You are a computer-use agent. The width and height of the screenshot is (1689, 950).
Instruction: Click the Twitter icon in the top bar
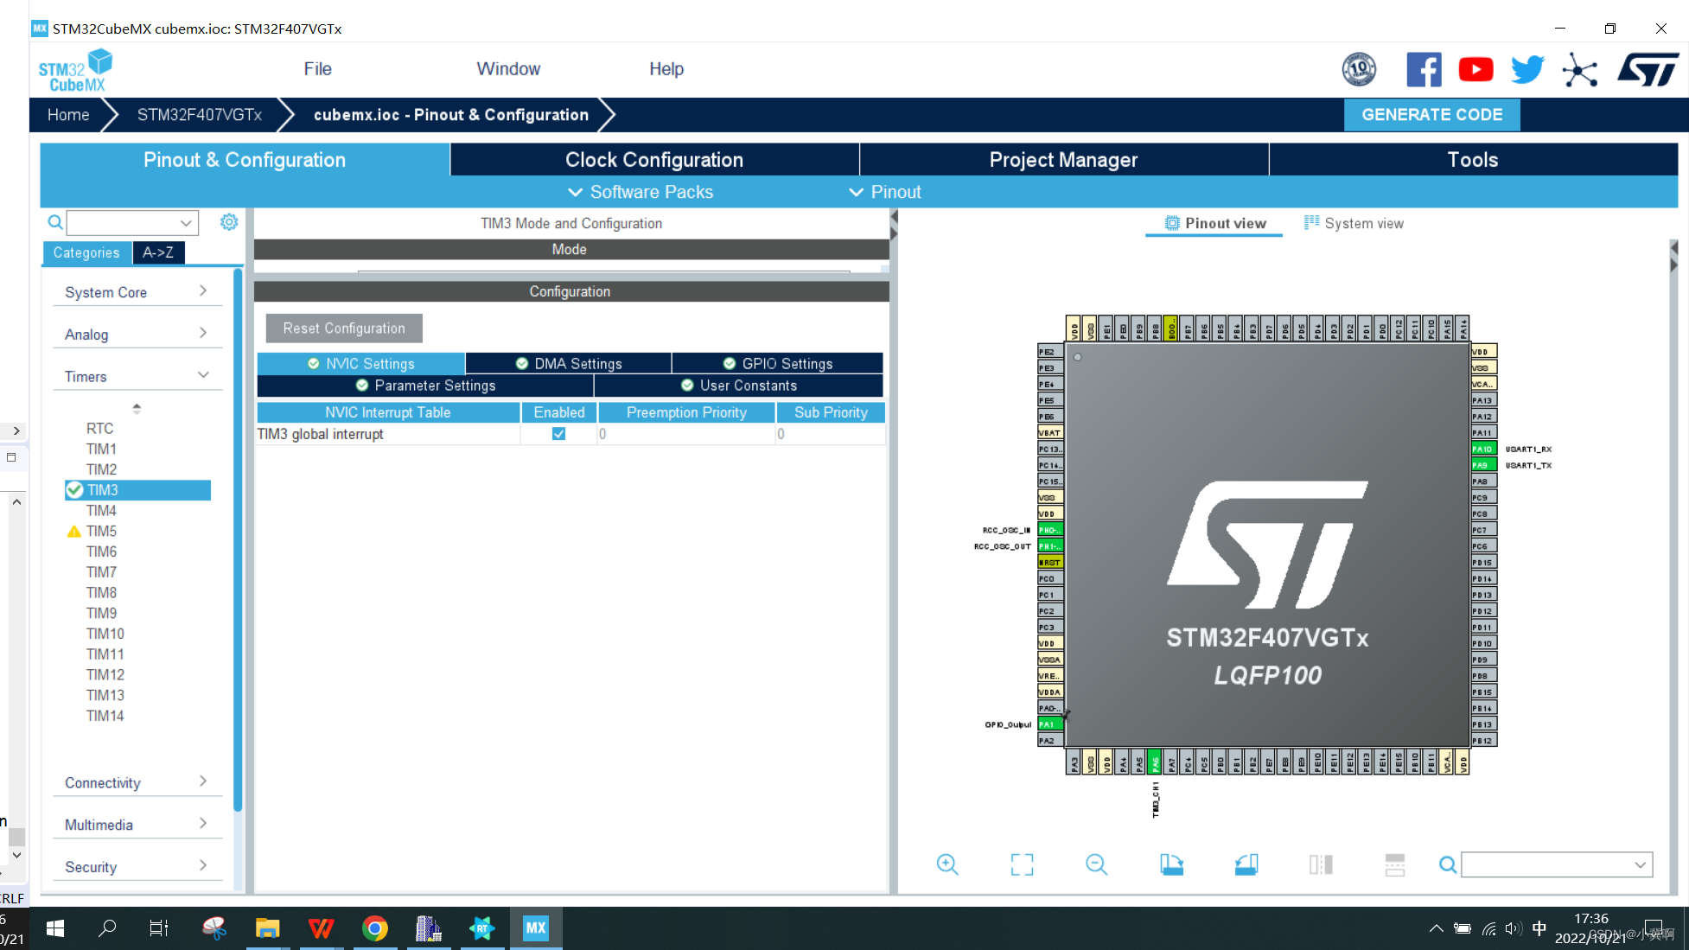click(x=1526, y=69)
